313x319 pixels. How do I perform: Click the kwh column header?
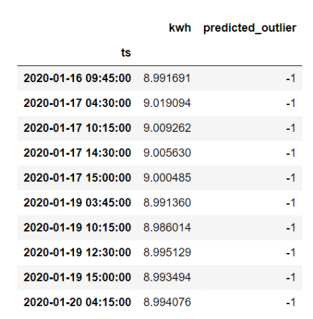pyautogui.click(x=180, y=28)
